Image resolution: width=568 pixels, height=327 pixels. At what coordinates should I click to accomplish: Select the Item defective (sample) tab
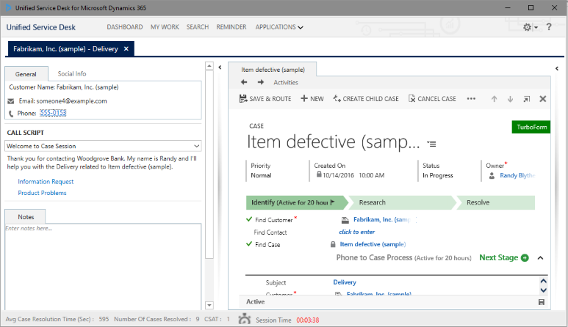pos(273,70)
